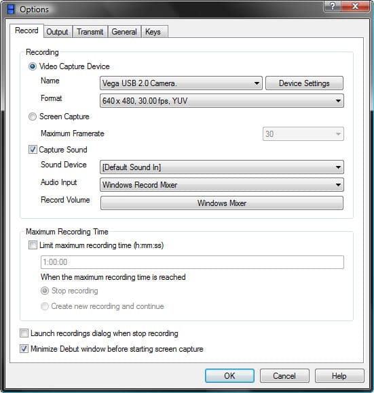374x393 pixels.
Task: Open the Windows Mixer button
Action: (x=222, y=203)
